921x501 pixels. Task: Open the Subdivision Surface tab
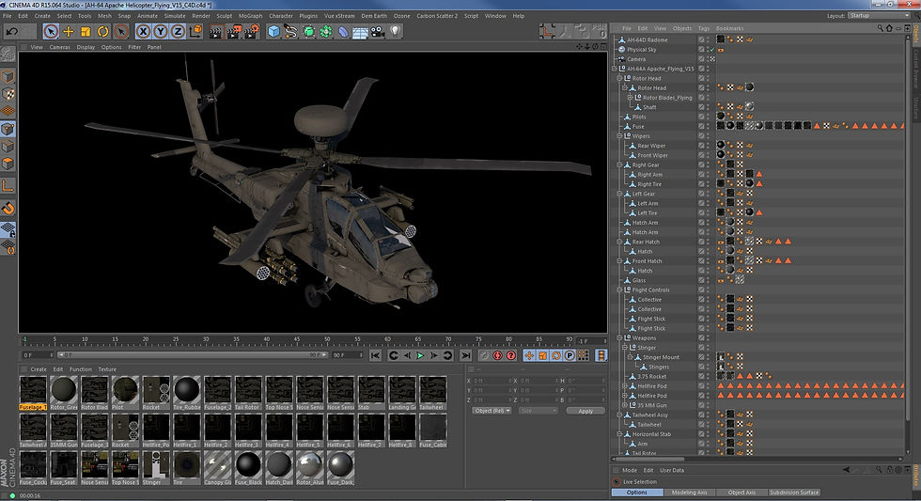[794, 493]
